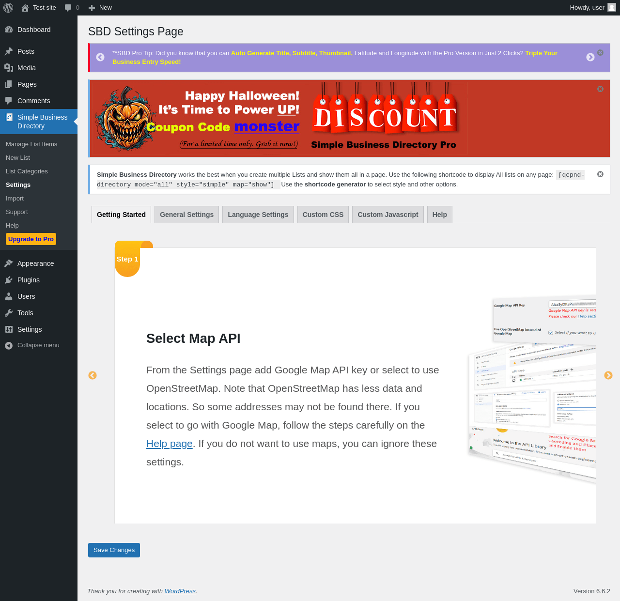Open List Categories submenu item
The width and height of the screenshot is (620, 601).
pyautogui.click(x=39, y=171)
